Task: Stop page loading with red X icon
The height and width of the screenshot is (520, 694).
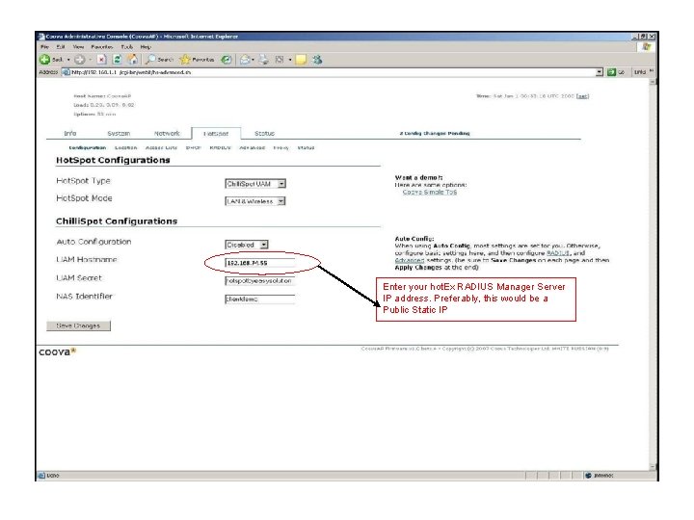Action: [x=101, y=60]
